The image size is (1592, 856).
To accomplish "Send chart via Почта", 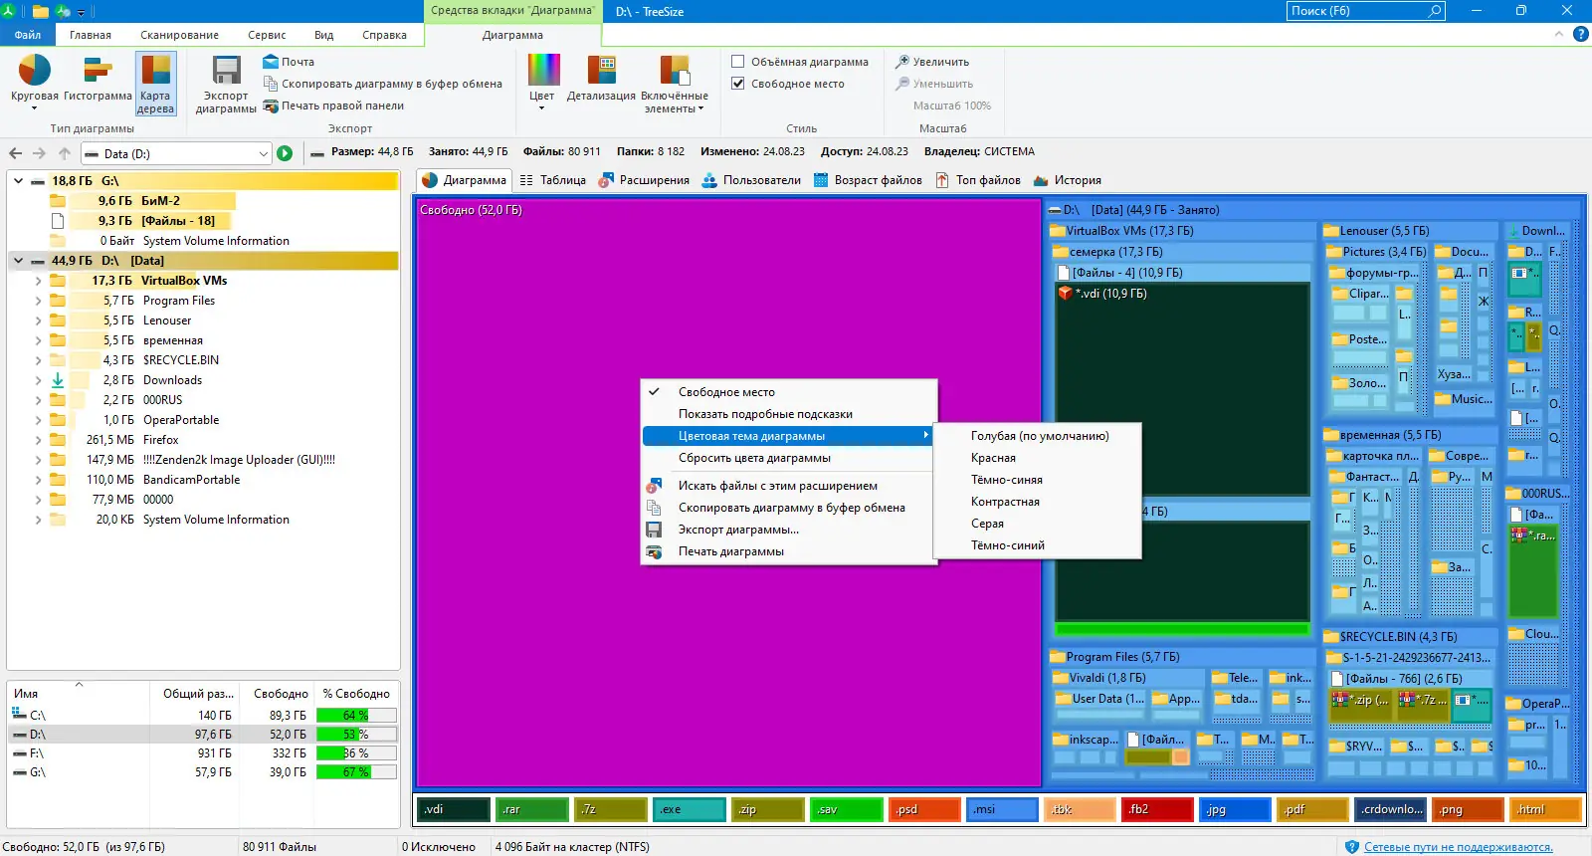I will point(289,62).
